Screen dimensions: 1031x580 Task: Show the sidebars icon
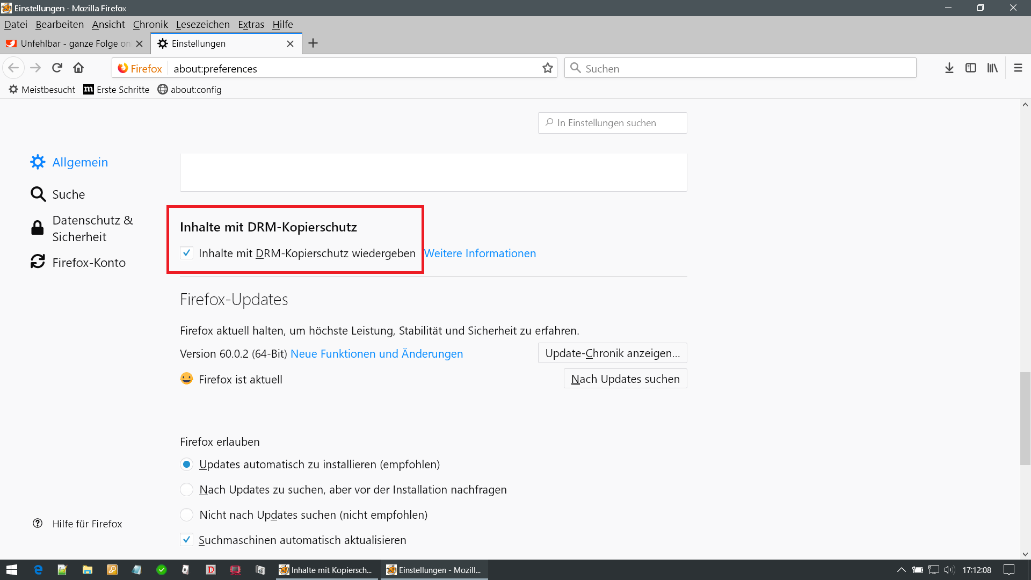[x=970, y=68]
